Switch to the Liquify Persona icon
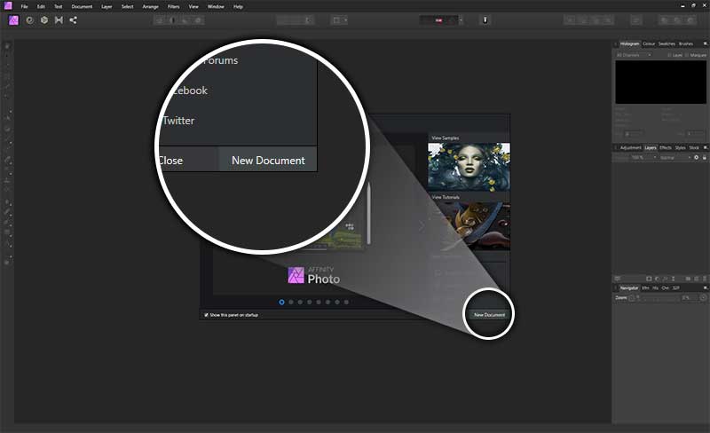The image size is (710, 433). [x=30, y=20]
